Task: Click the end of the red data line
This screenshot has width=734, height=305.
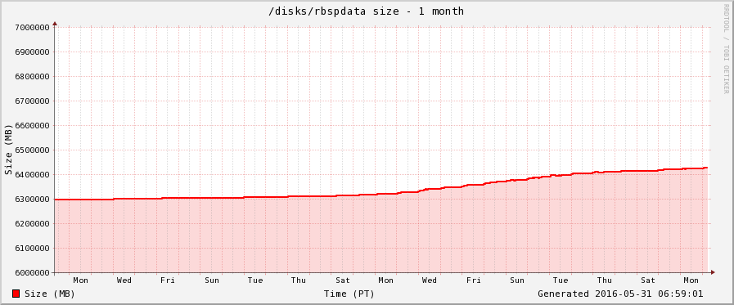Action: tap(706, 168)
